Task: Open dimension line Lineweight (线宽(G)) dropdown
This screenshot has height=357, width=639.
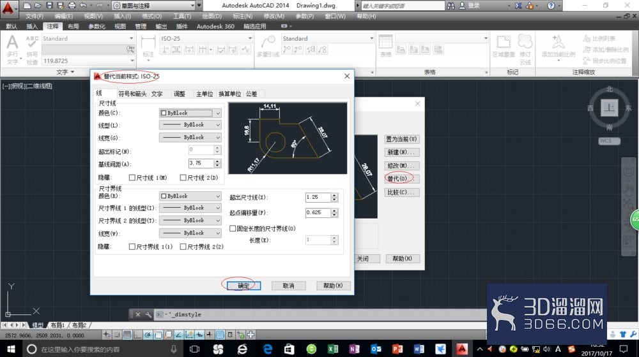Action: tap(190, 138)
